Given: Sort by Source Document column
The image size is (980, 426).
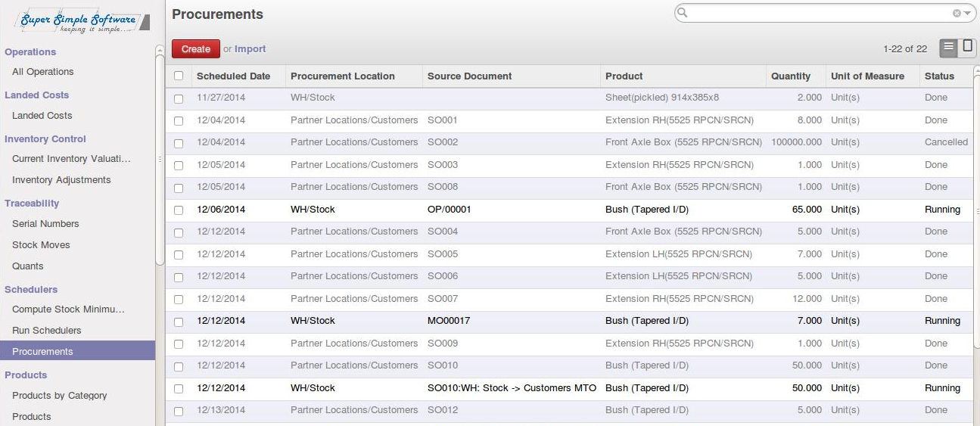Looking at the screenshot, I should point(469,76).
